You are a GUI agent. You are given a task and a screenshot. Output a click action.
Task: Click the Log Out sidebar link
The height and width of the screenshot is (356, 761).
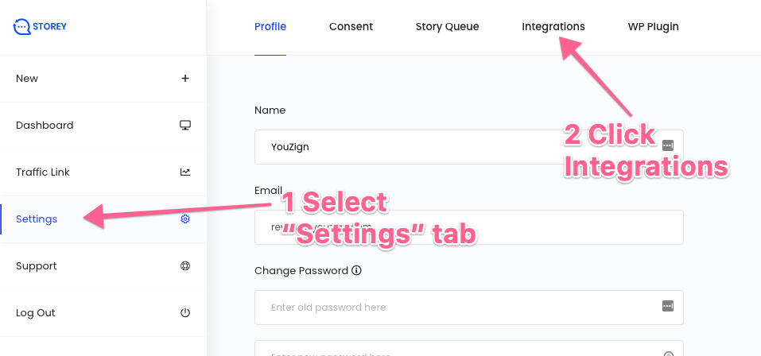coord(36,313)
